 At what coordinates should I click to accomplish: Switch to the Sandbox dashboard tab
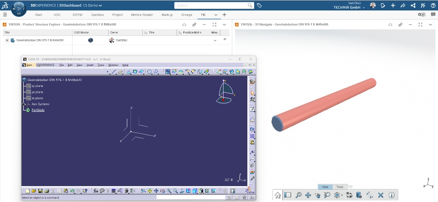pos(97,15)
